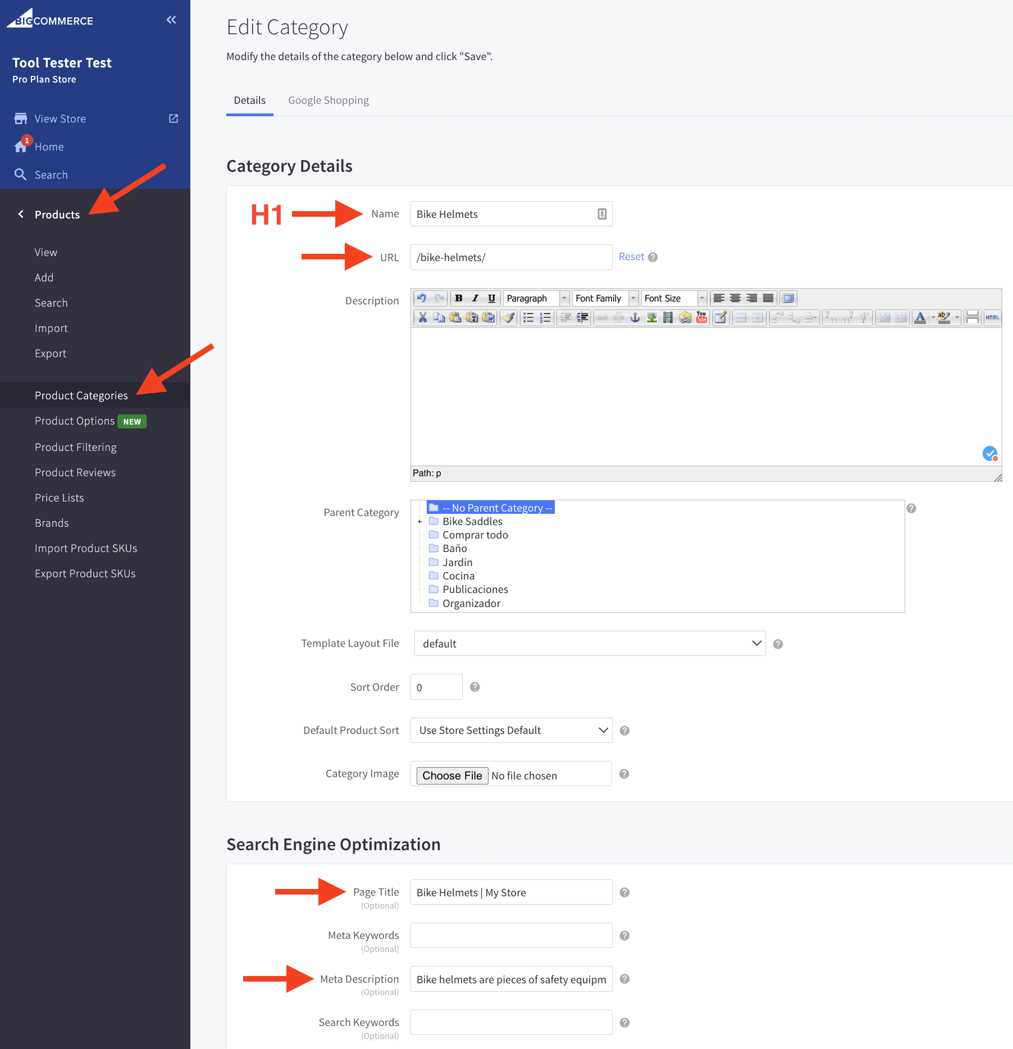Apply the text color swatch
Screen dimensions: 1013x1049
tap(920, 318)
